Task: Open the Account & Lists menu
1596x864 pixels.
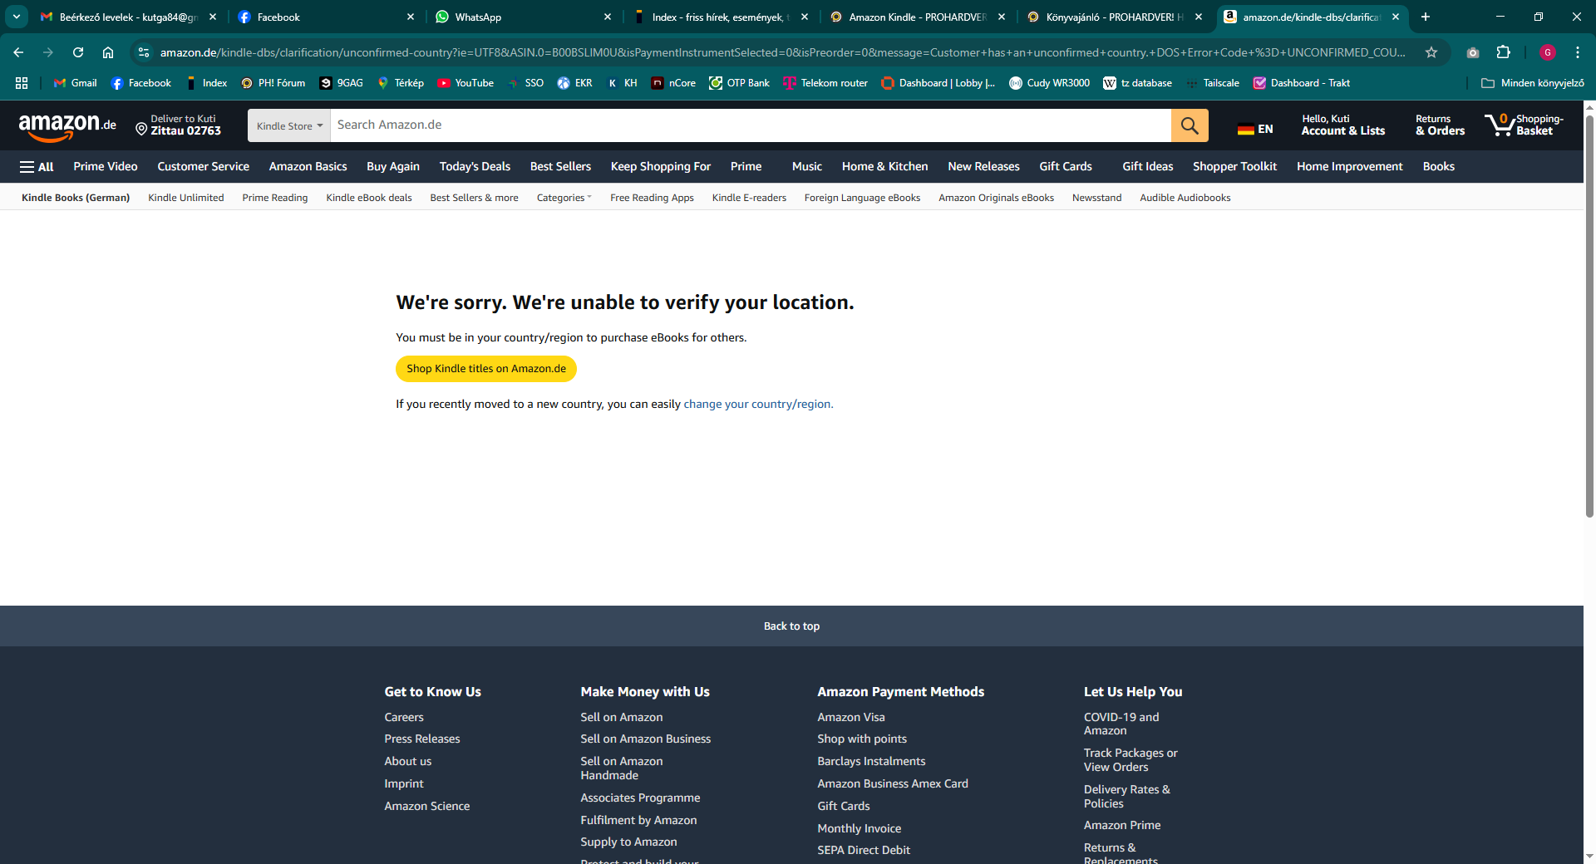Action: pyautogui.click(x=1342, y=125)
